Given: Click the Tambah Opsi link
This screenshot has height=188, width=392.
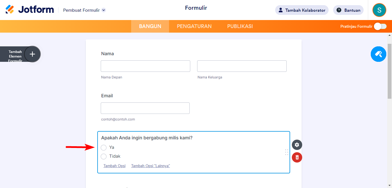Looking at the screenshot, I should pyautogui.click(x=115, y=166).
